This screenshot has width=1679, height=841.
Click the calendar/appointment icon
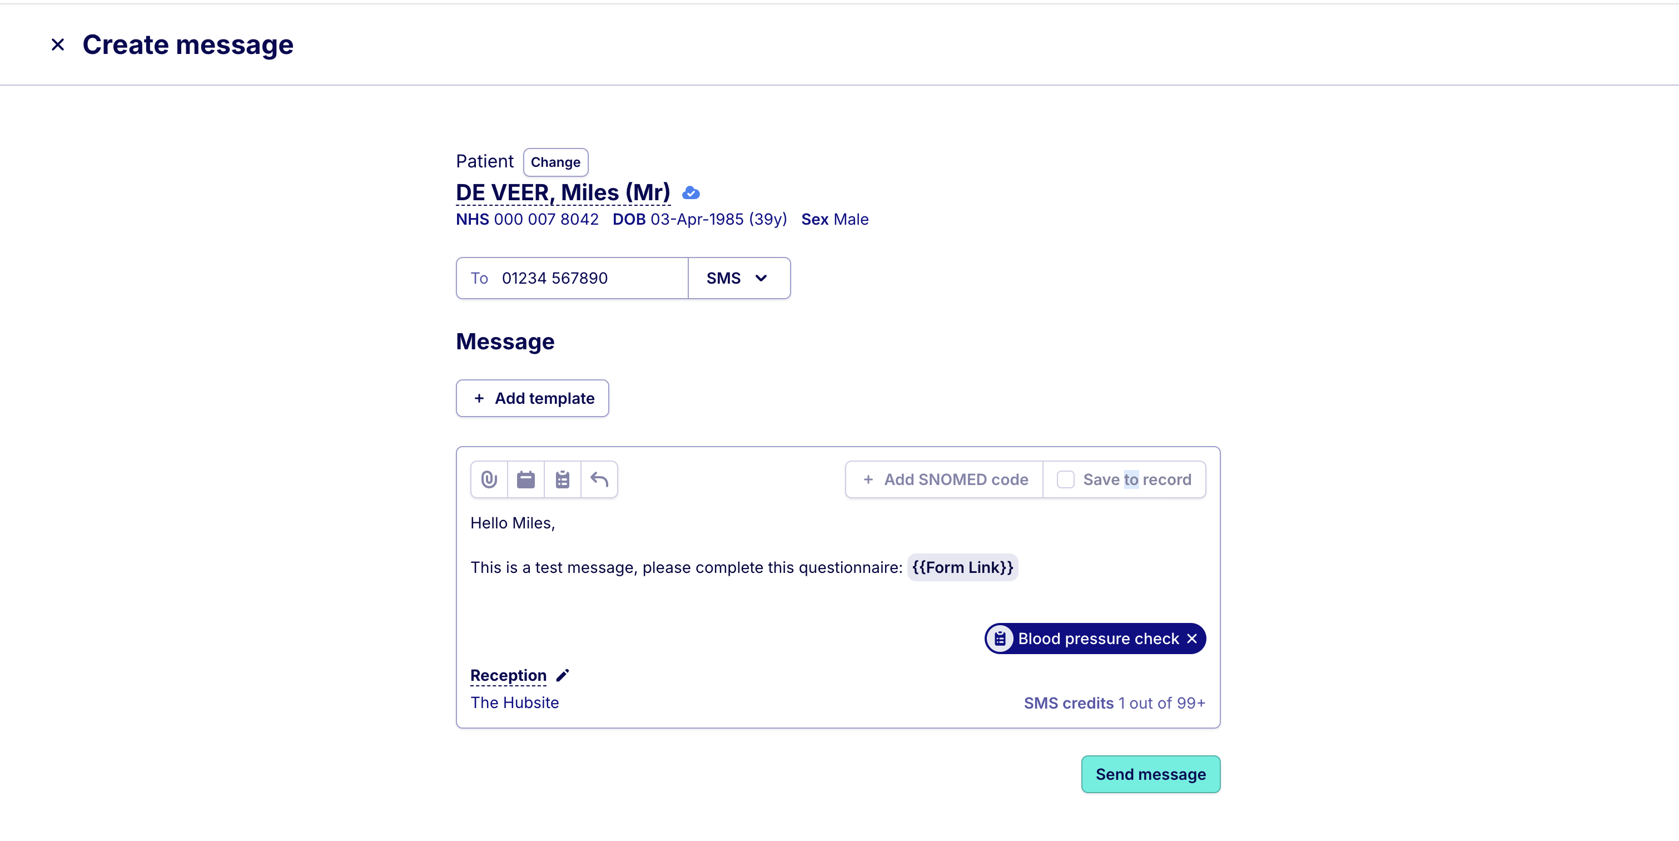pos(525,479)
